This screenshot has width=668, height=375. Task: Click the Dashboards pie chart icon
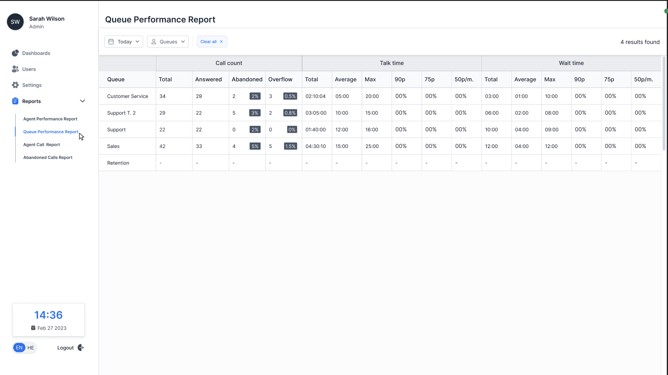[x=15, y=53]
